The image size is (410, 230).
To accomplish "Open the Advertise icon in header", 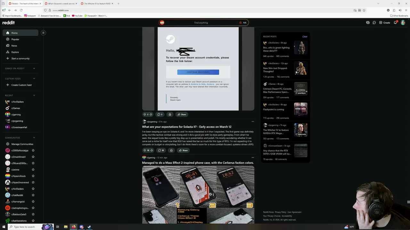I will coord(368,23).
